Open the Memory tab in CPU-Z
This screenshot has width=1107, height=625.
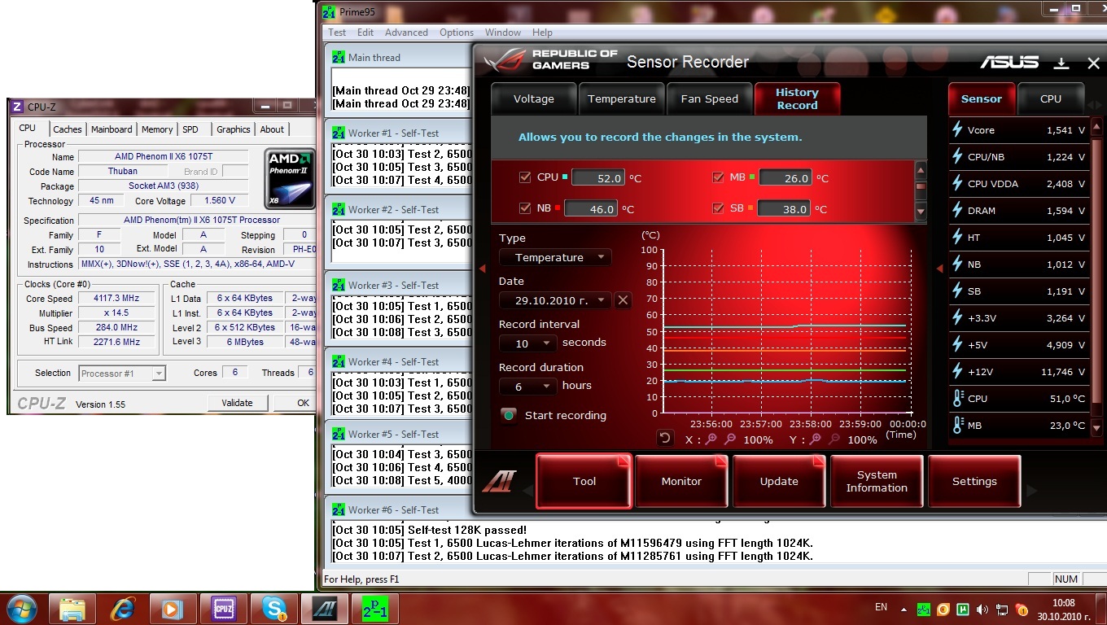coord(157,129)
